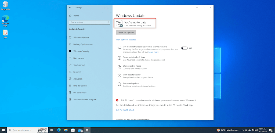Click the update status sync icon with checkmark
The width and height of the screenshot is (275, 133).
coord(120,24)
